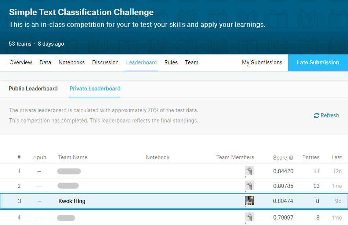Switch to Public Leaderboard

pyautogui.click(x=33, y=89)
